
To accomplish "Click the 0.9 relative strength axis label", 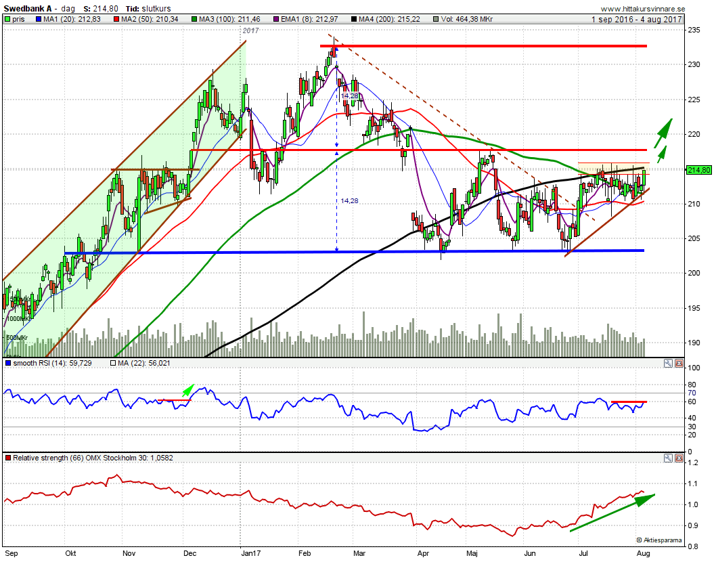I will 693,525.
